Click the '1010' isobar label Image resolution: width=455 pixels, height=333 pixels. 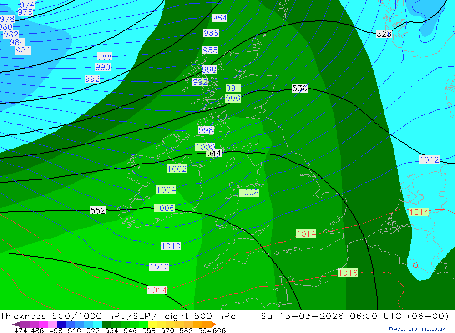(171, 246)
